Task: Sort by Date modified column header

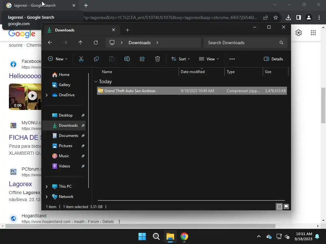Action: (x=193, y=72)
